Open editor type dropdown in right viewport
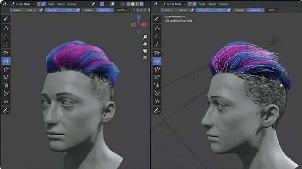 pos(157,4)
